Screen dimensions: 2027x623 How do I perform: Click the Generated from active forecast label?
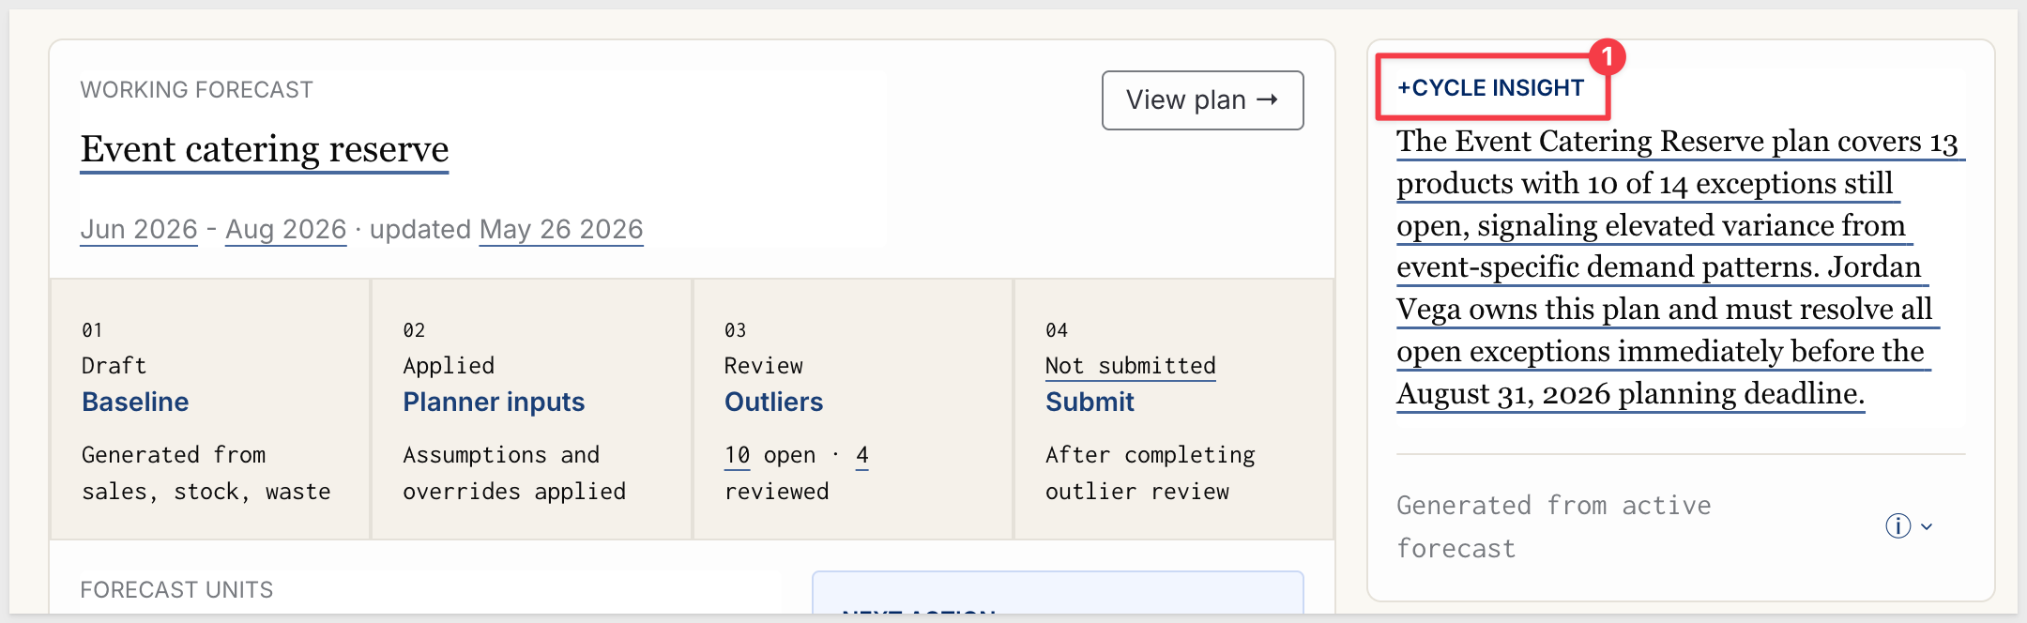[1554, 527]
